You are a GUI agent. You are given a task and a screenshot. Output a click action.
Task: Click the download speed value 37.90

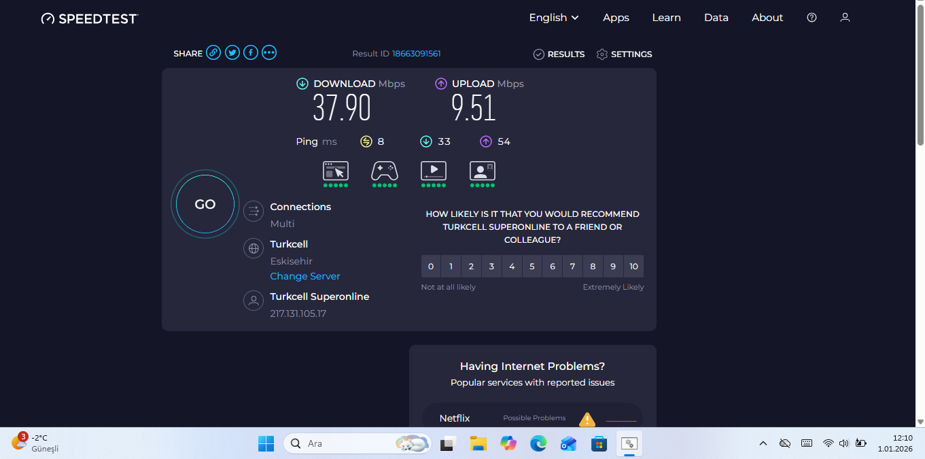(342, 107)
